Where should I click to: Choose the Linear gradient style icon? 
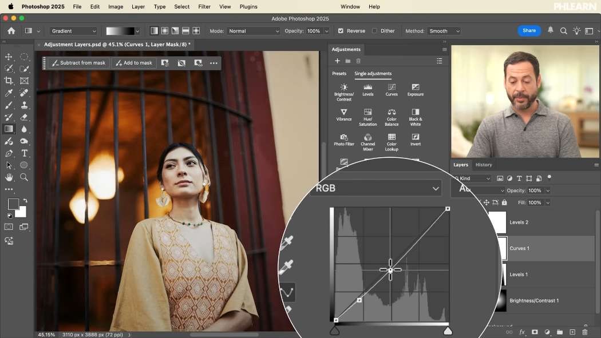(x=154, y=31)
